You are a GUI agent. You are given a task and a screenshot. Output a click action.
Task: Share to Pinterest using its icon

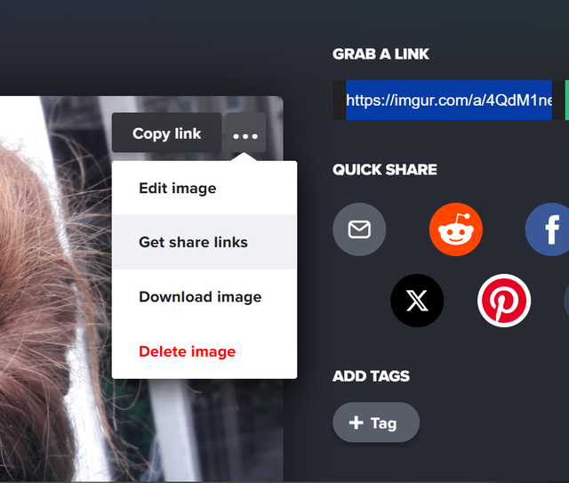click(x=504, y=301)
